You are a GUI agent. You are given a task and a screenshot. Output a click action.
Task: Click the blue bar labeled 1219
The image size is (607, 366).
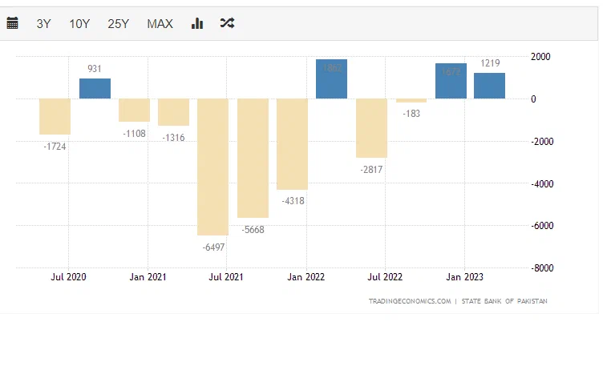[489, 86]
